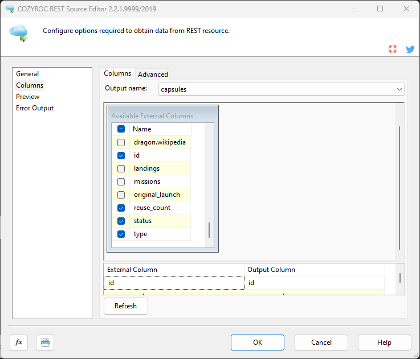Click the large cloud REST source logo
420x359 pixels.
click(x=19, y=32)
